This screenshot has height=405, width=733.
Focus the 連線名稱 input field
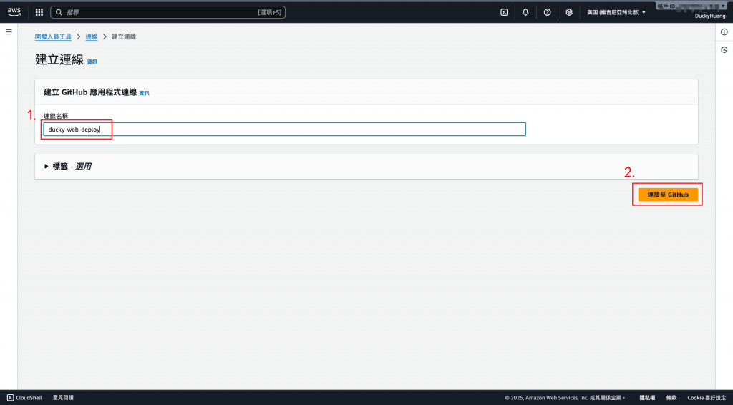[x=284, y=130]
